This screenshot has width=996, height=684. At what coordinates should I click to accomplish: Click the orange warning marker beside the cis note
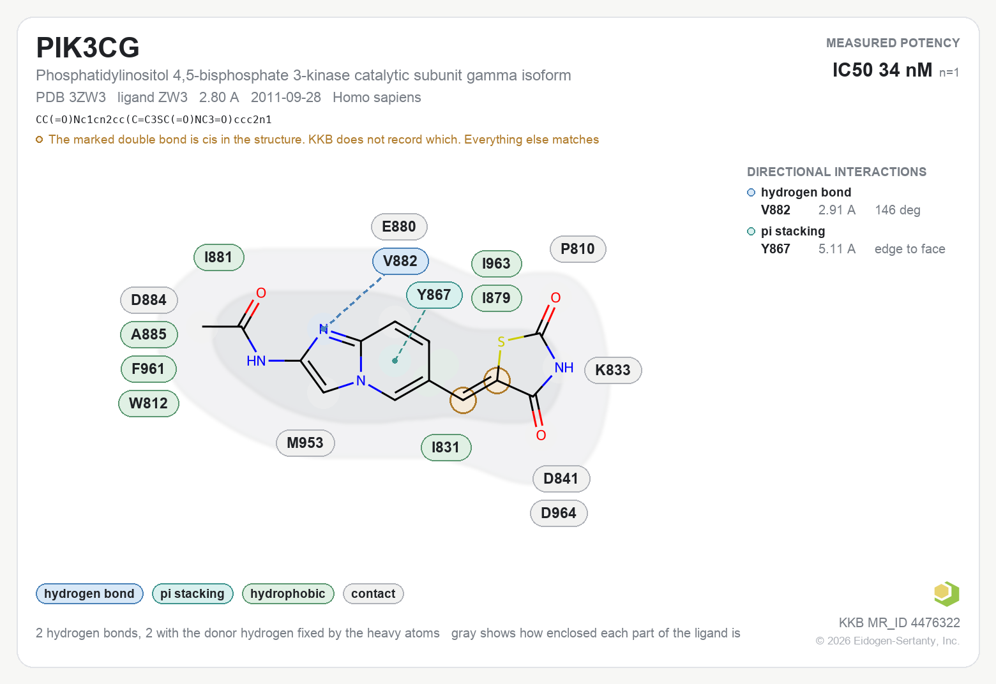[40, 140]
